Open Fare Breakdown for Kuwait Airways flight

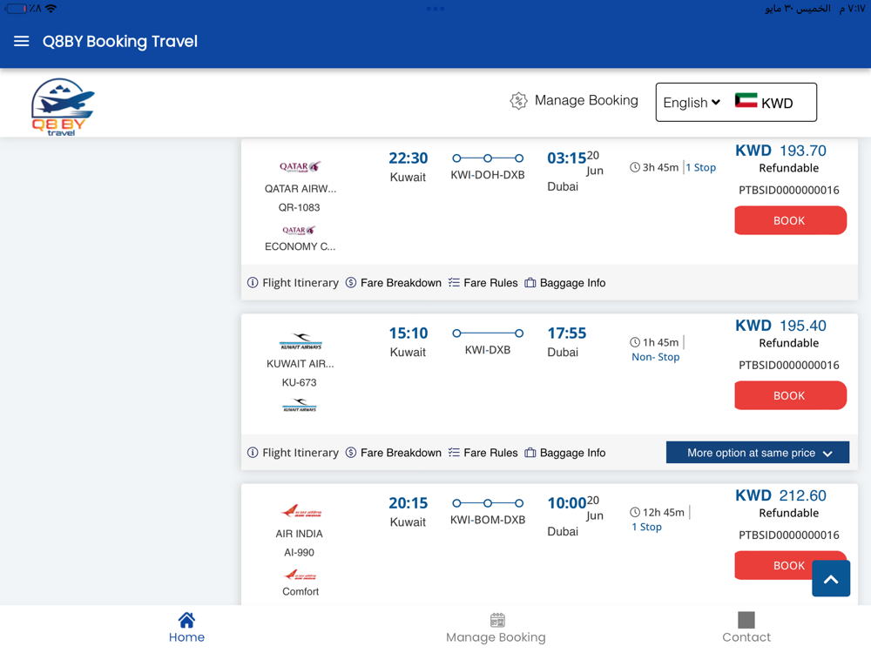[x=394, y=453]
